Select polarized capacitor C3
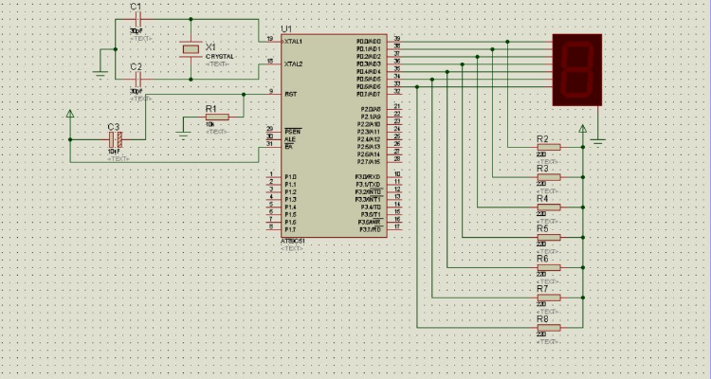 click(115, 138)
